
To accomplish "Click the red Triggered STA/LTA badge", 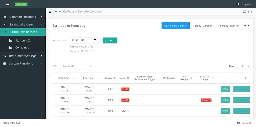I will pos(206,100).
